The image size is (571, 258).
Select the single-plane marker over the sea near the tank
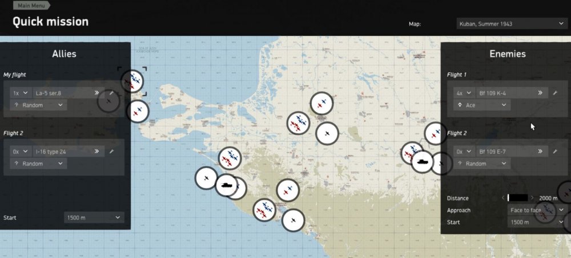click(206, 178)
